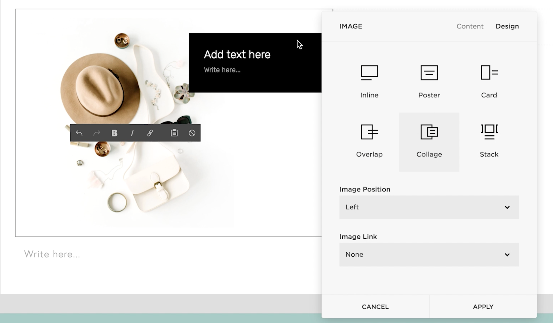Click 'Write here...' inside the black box
The width and height of the screenshot is (553, 323).
tap(222, 70)
